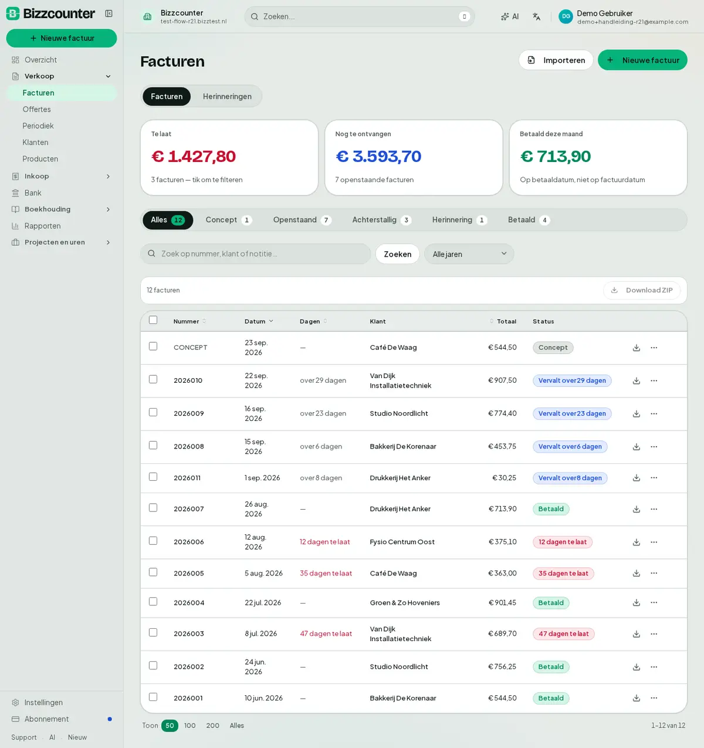Open more actions for invoice 2026011
Image resolution: width=704 pixels, height=748 pixels.
[654, 478]
